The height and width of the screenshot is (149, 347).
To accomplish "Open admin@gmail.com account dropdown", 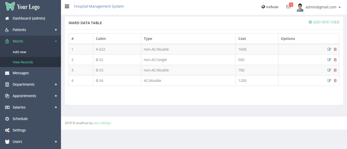I will [323, 7].
